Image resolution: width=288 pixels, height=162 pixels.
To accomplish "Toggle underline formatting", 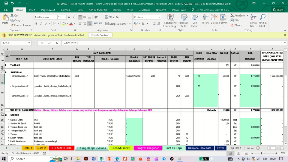I will tap(45, 23).
